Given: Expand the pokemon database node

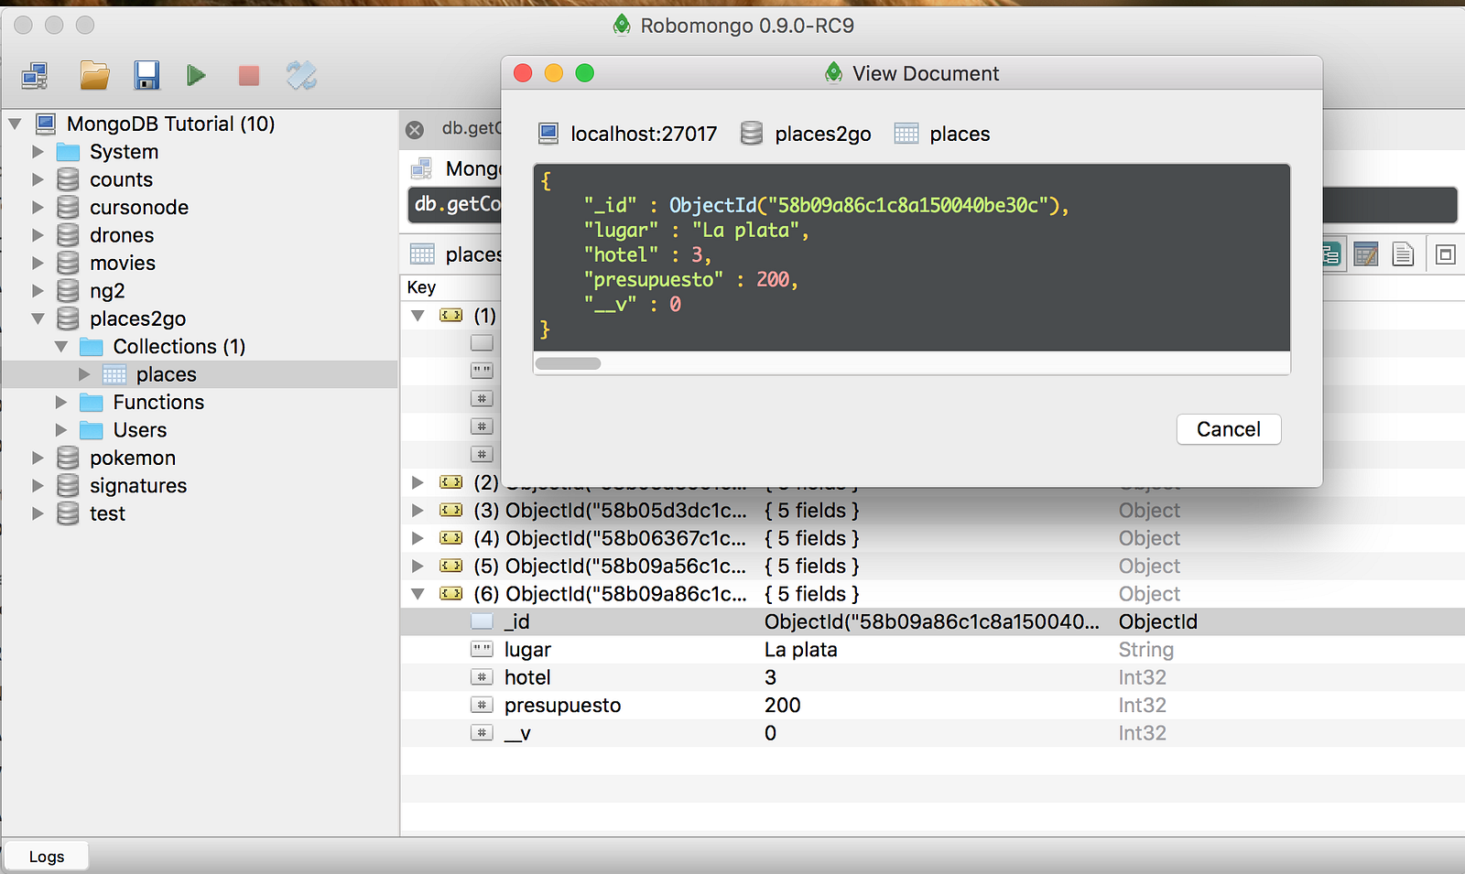Looking at the screenshot, I should 38,458.
